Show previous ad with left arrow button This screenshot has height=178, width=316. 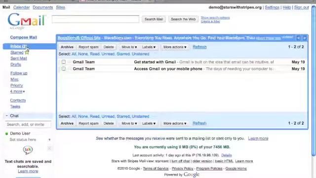pyautogui.click(x=298, y=38)
